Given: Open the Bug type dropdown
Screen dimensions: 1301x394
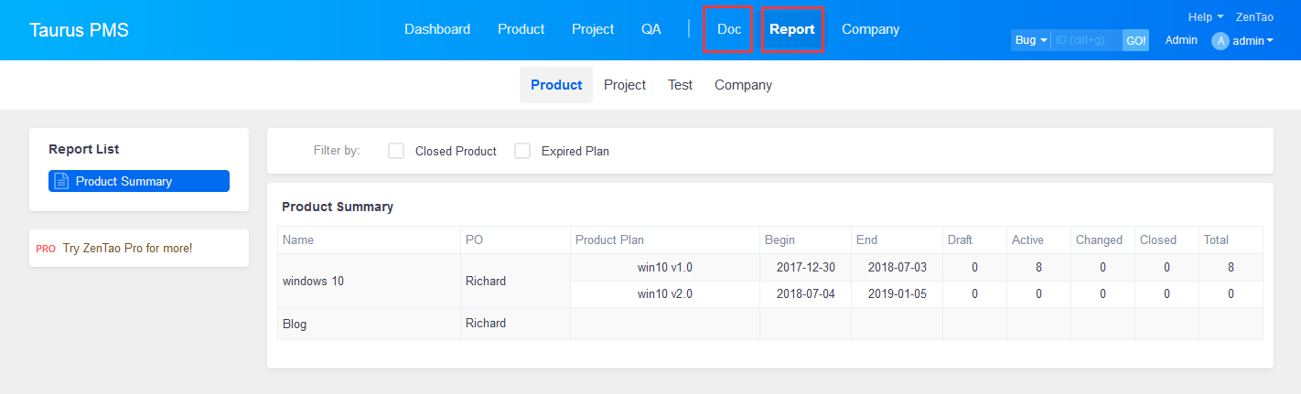Looking at the screenshot, I should point(1031,40).
